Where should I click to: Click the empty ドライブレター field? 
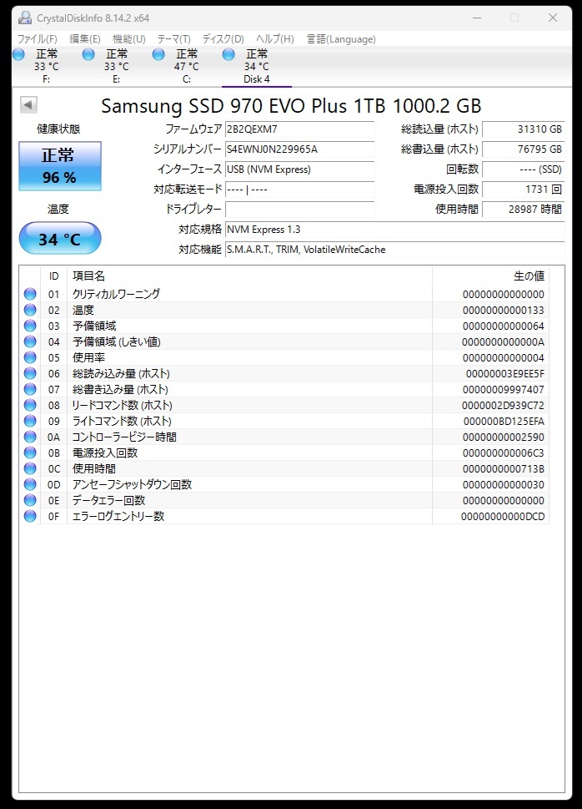click(x=300, y=210)
